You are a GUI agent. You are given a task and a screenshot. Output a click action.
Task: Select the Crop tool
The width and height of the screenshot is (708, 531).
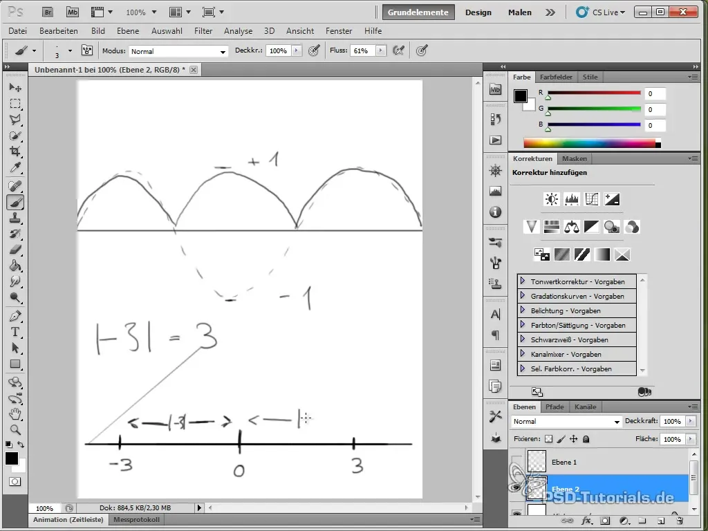tap(15, 151)
